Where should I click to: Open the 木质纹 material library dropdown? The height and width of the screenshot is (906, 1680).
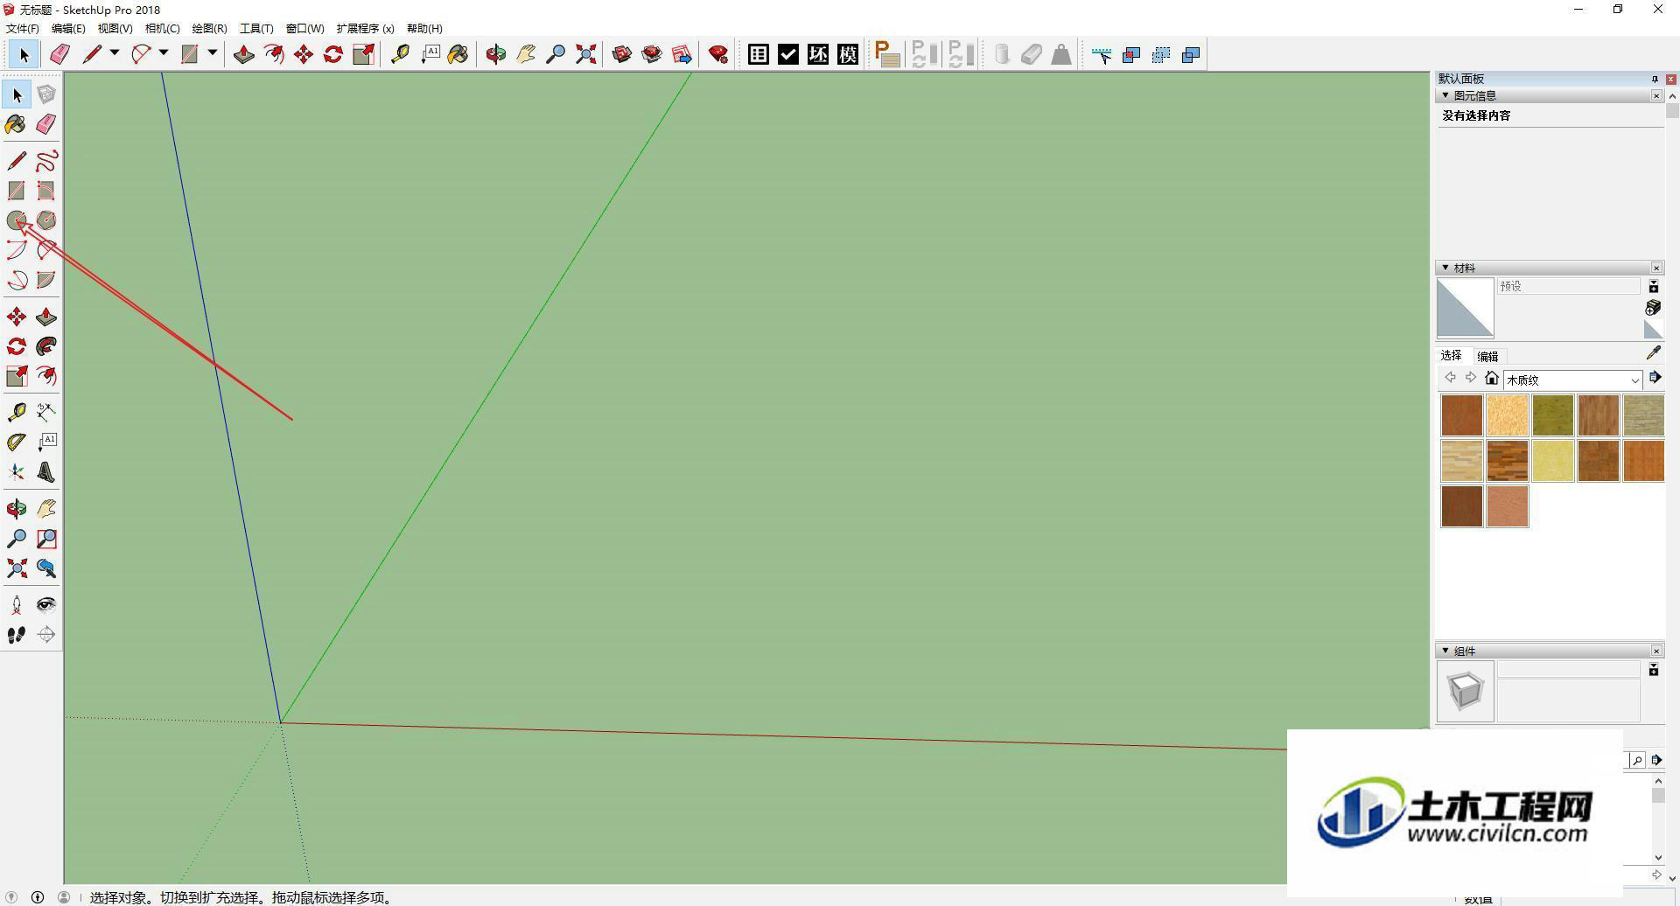pyautogui.click(x=1572, y=380)
